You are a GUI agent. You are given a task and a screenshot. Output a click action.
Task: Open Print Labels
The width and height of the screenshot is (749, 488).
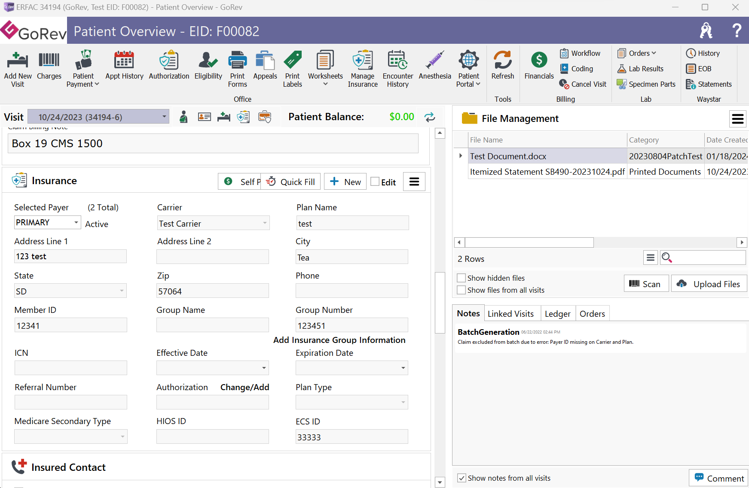pyautogui.click(x=292, y=69)
